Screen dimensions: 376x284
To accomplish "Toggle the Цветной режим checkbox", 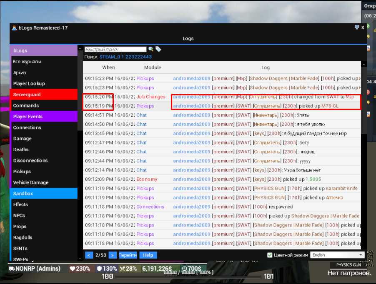I will (x=270, y=255).
